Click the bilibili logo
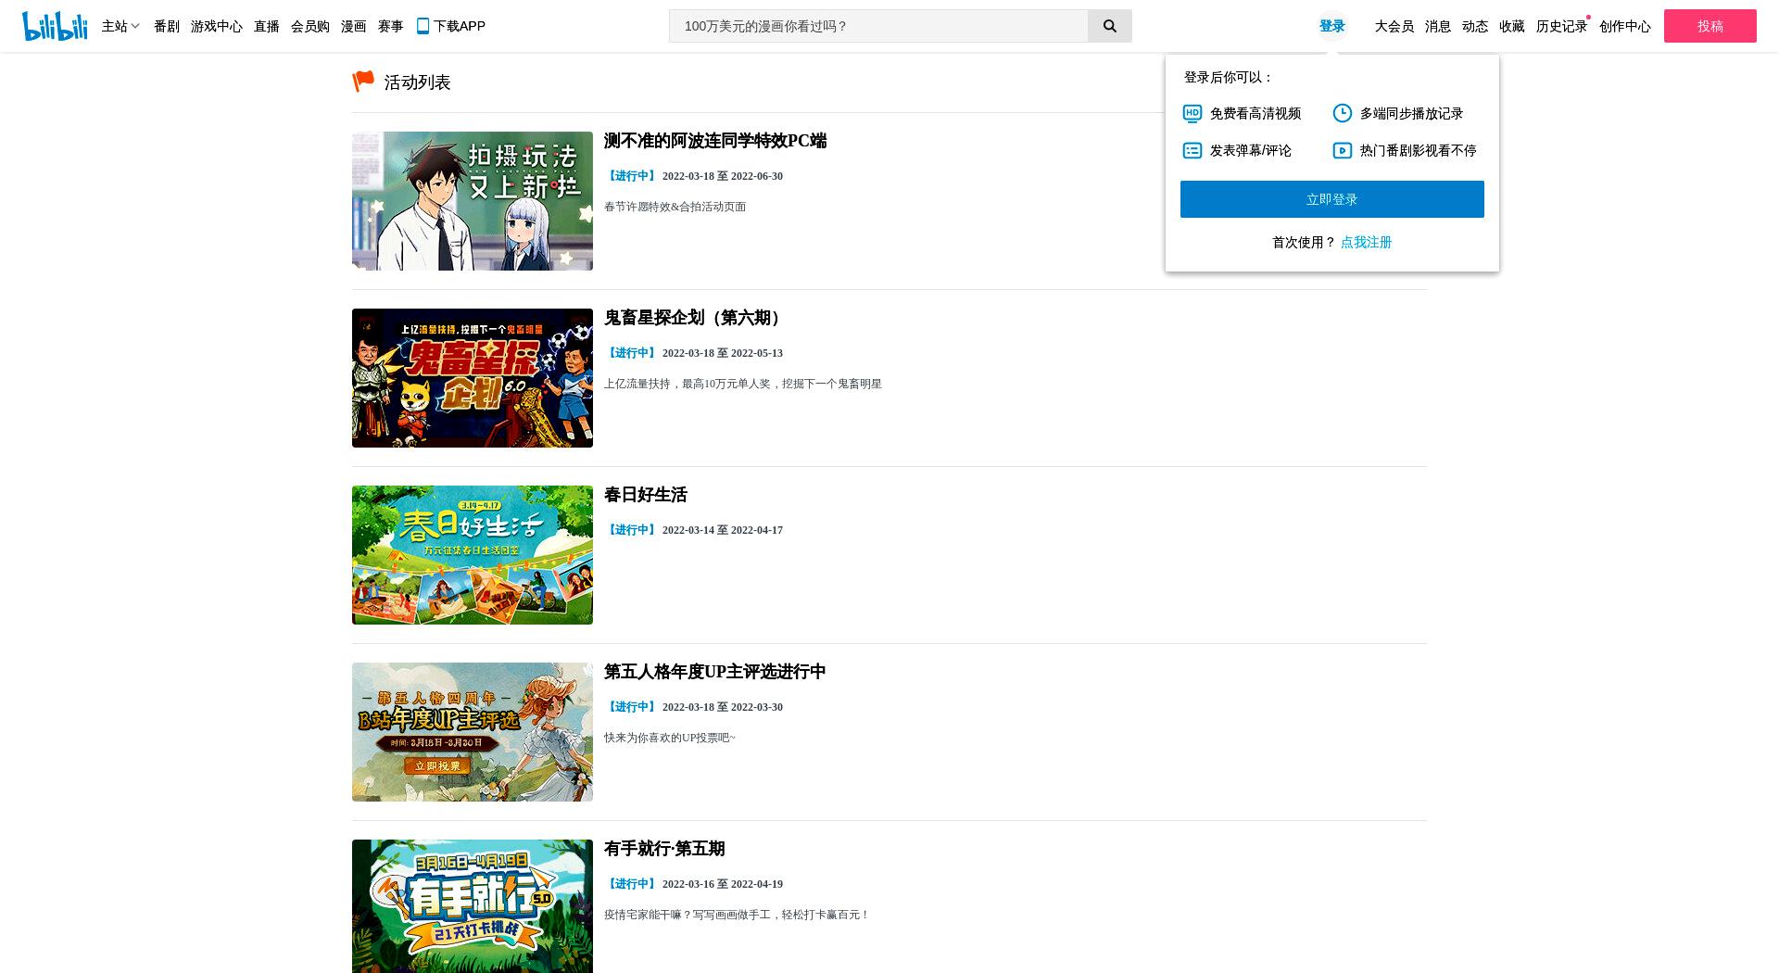 55,26
